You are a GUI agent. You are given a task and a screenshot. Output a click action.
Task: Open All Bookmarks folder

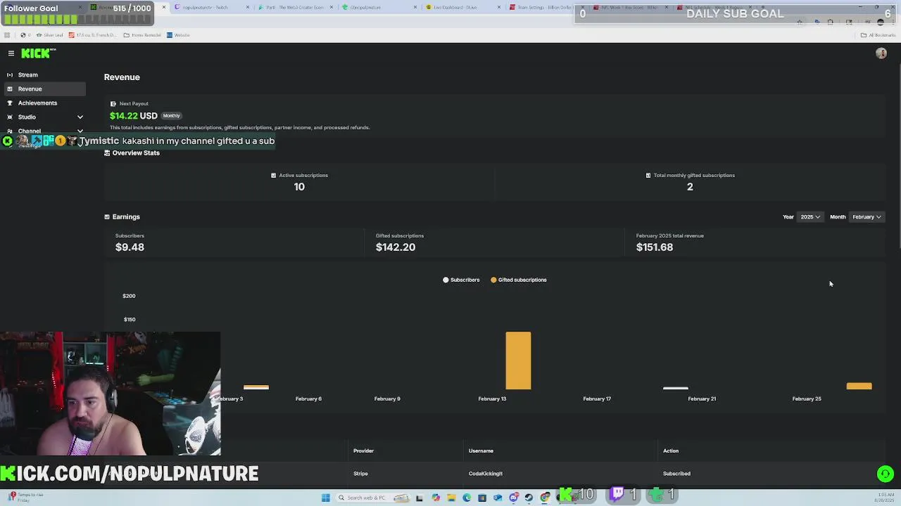[878, 35]
